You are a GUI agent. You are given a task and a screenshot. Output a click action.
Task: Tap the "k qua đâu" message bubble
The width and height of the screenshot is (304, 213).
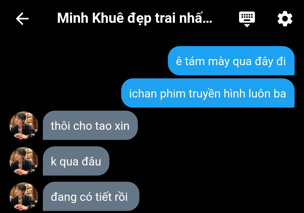(76, 161)
